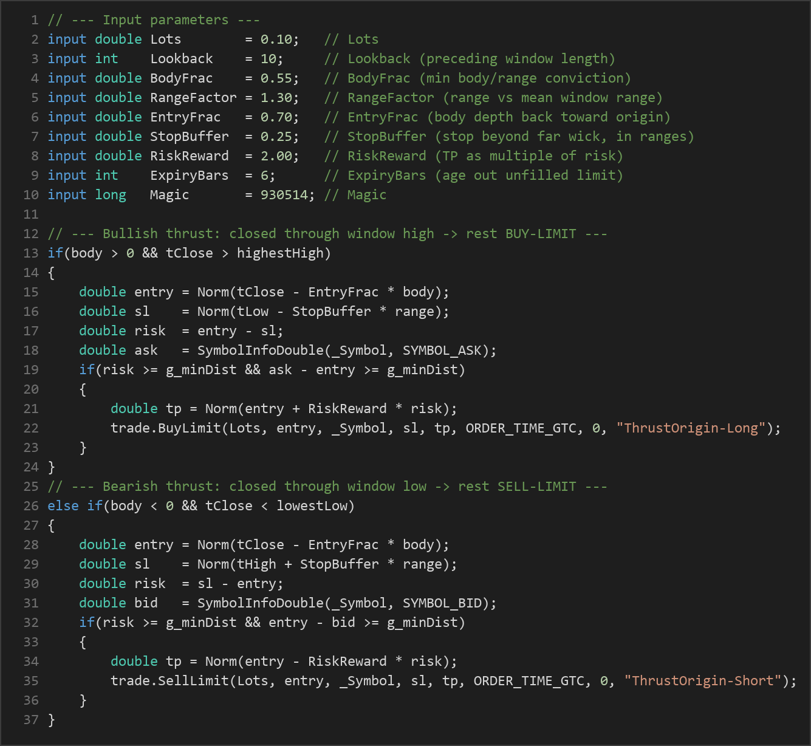Click the 'long' type keyword on line 10
Viewport: 811px width, 746px height.
click(111, 195)
